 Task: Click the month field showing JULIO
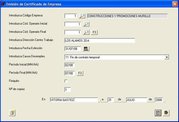click(x=137, y=100)
